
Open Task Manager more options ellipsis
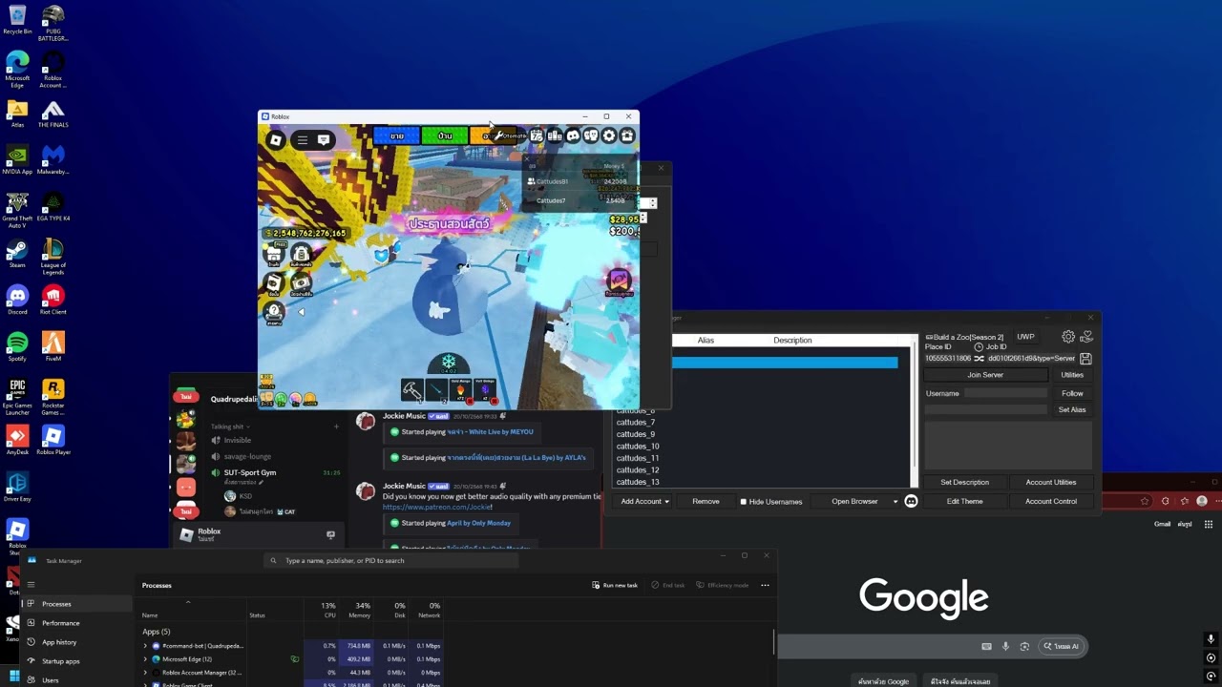pos(765,585)
